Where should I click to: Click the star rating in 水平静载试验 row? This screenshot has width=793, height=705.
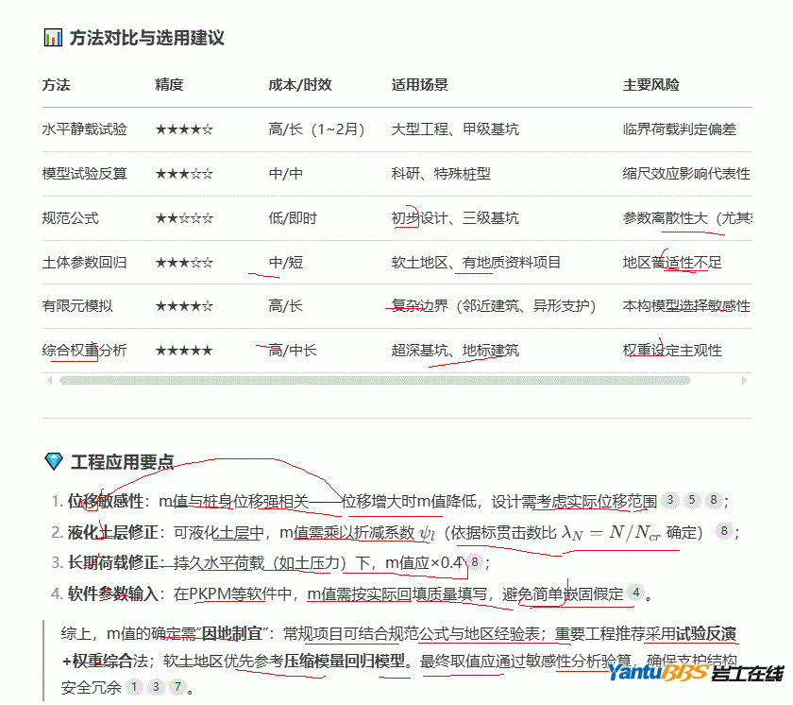tap(183, 129)
